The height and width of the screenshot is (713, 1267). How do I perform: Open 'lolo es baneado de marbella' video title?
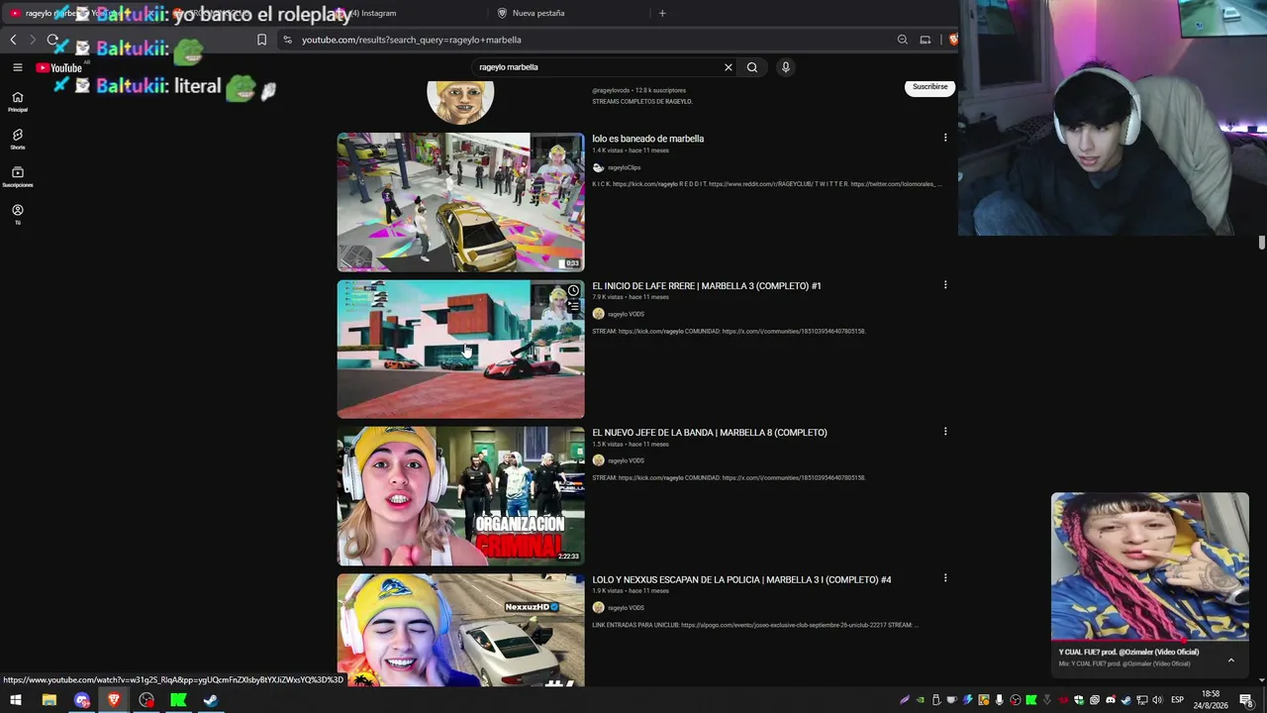[647, 139]
